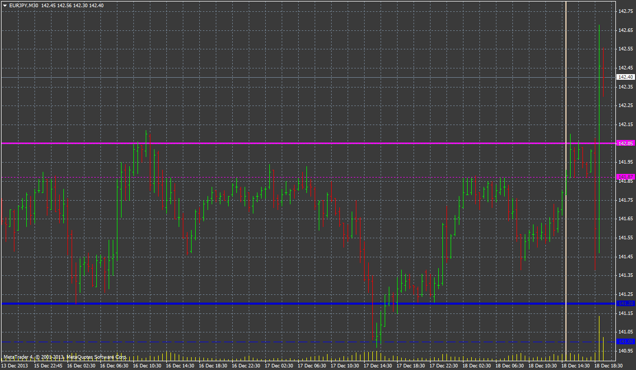
Task: Click the 142.75 price axis value
Action: point(626,11)
